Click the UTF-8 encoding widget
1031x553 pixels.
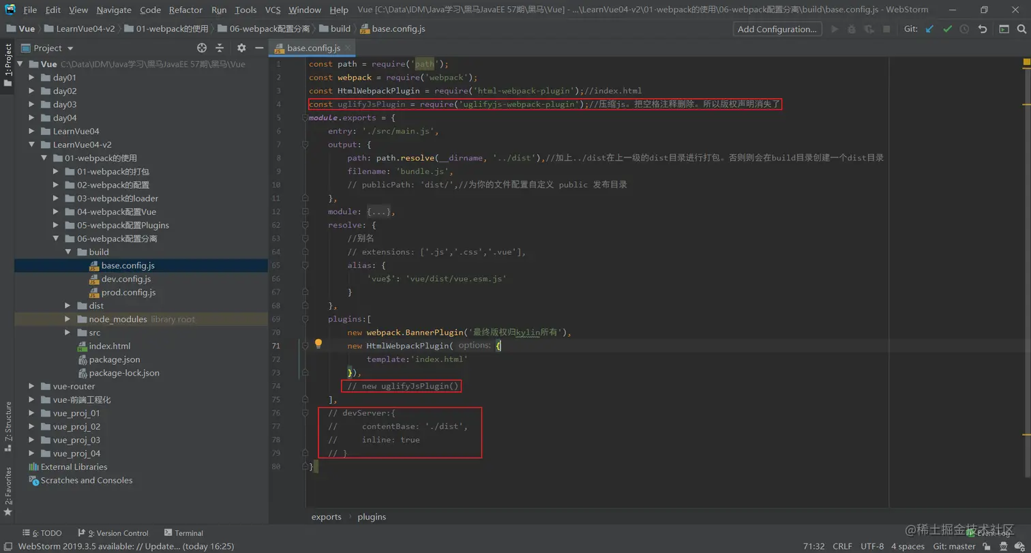872,546
